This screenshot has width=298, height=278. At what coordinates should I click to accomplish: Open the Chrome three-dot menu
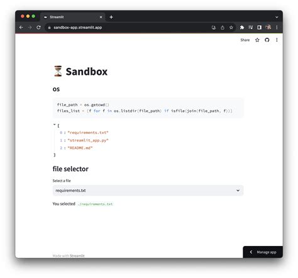point(277,28)
